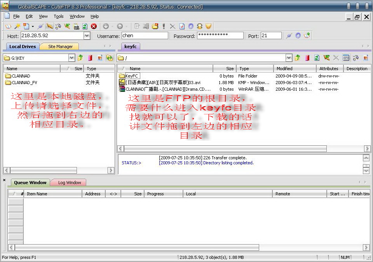
Task: Refresh the remote pane file listing
Action: [317, 58]
